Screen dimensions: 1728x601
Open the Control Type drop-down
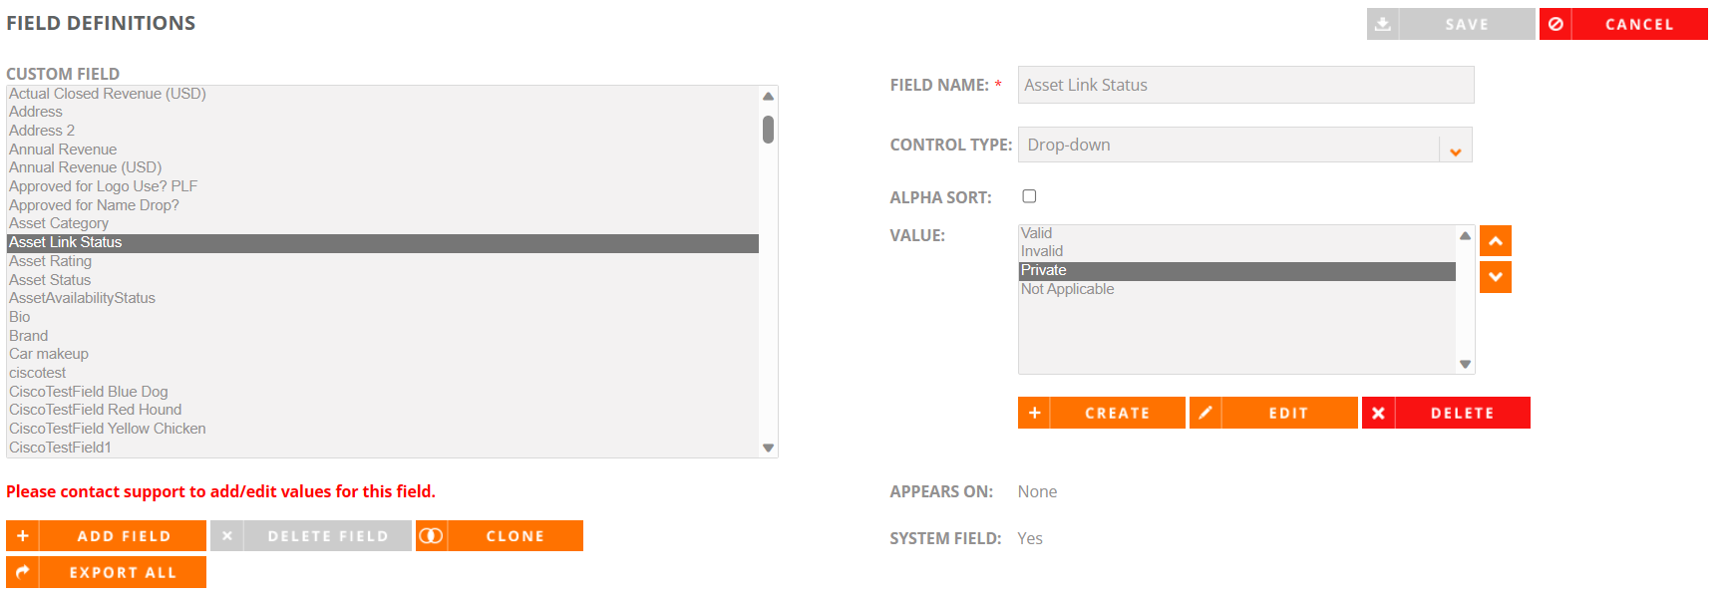[1244, 145]
